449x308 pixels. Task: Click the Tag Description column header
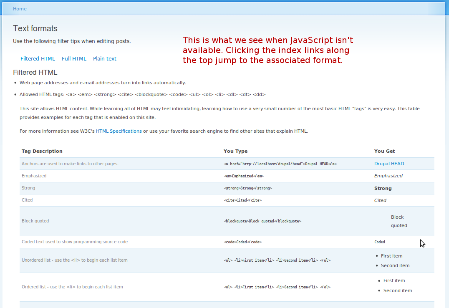(x=42, y=151)
